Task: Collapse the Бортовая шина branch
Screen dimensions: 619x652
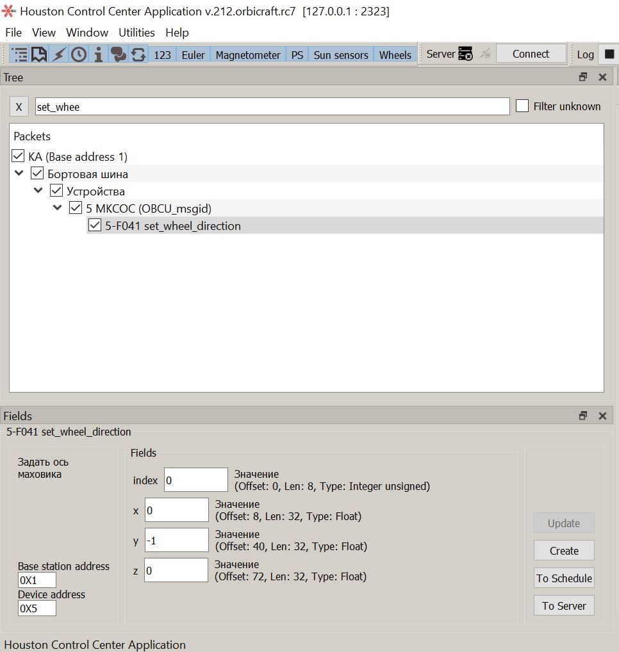Action: 19,173
